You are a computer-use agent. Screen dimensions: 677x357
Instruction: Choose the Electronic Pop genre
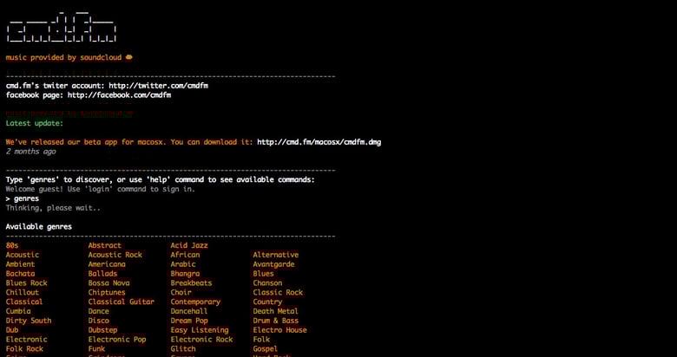click(x=117, y=340)
